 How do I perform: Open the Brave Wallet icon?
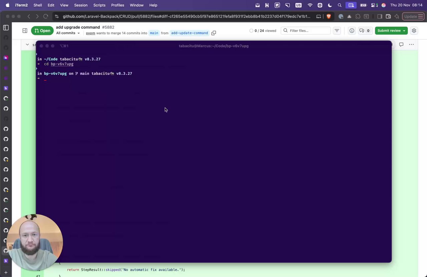pyautogui.click(x=388, y=16)
